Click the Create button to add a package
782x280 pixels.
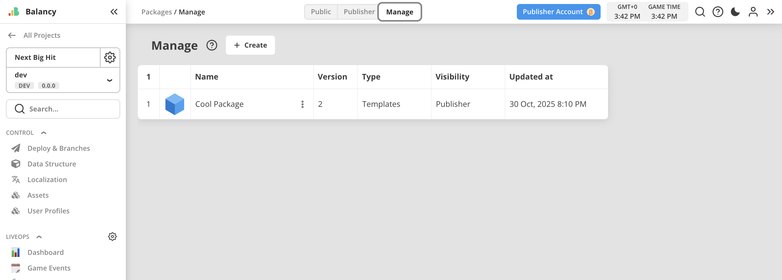point(250,45)
